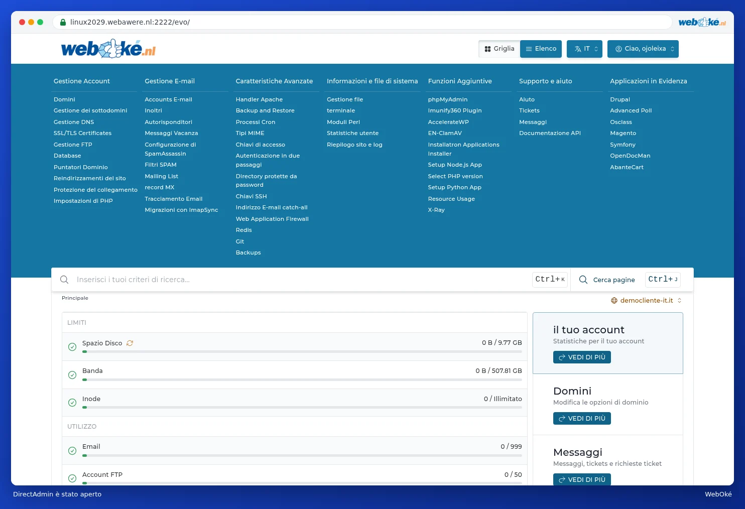745x509 pixels.
Task: Click the Inode usage progress bar
Action: pyautogui.click(x=302, y=408)
